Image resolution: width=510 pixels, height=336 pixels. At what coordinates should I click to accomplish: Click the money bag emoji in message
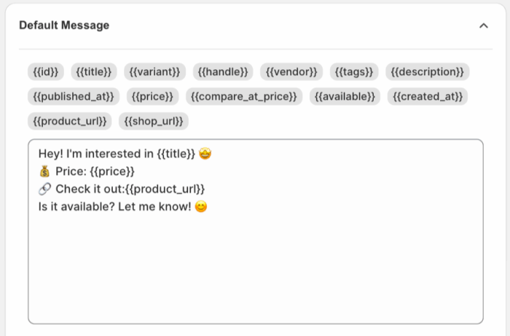tap(44, 172)
